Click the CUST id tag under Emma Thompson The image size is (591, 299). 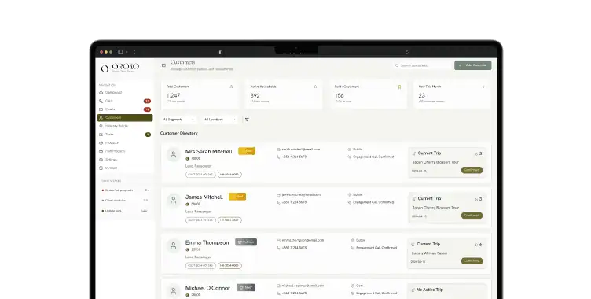click(x=200, y=265)
